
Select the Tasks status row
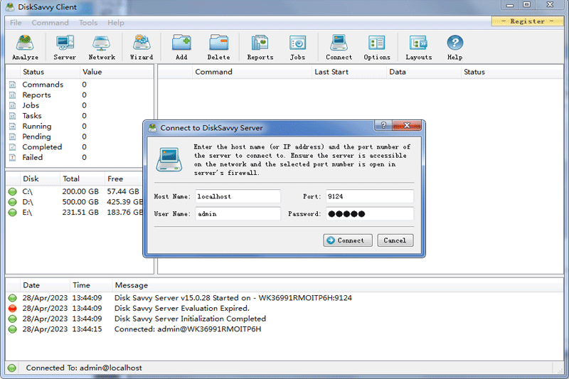click(x=79, y=116)
